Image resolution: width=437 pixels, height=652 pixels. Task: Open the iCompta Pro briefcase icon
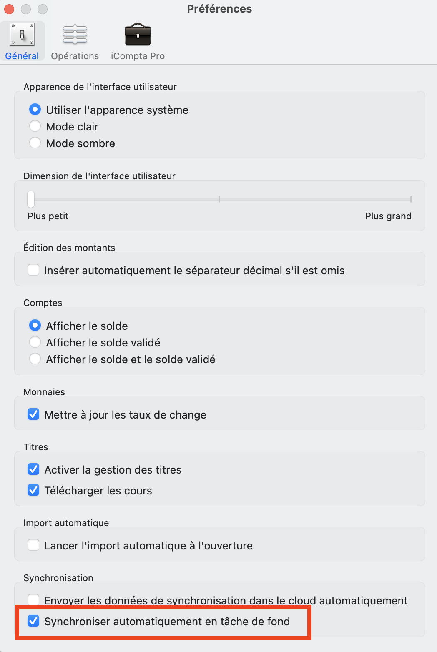pos(138,35)
